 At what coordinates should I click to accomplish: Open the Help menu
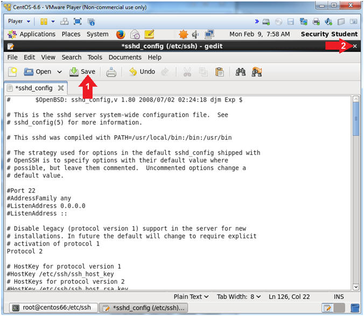click(x=155, y=57)
